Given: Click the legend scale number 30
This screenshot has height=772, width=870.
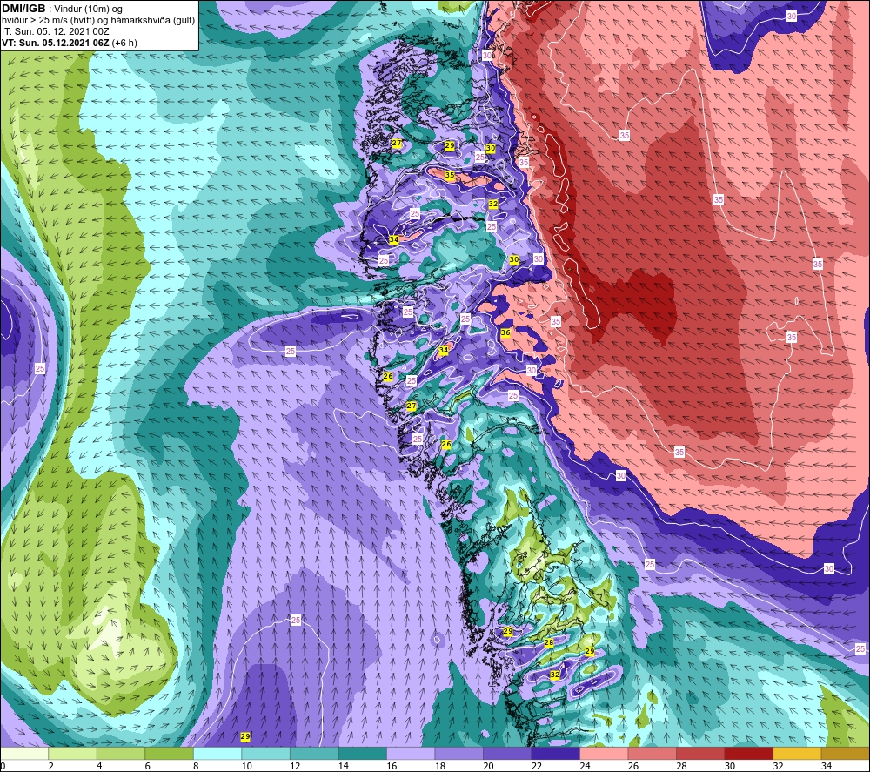Looking at the screenshot, I should pos(730,766).
